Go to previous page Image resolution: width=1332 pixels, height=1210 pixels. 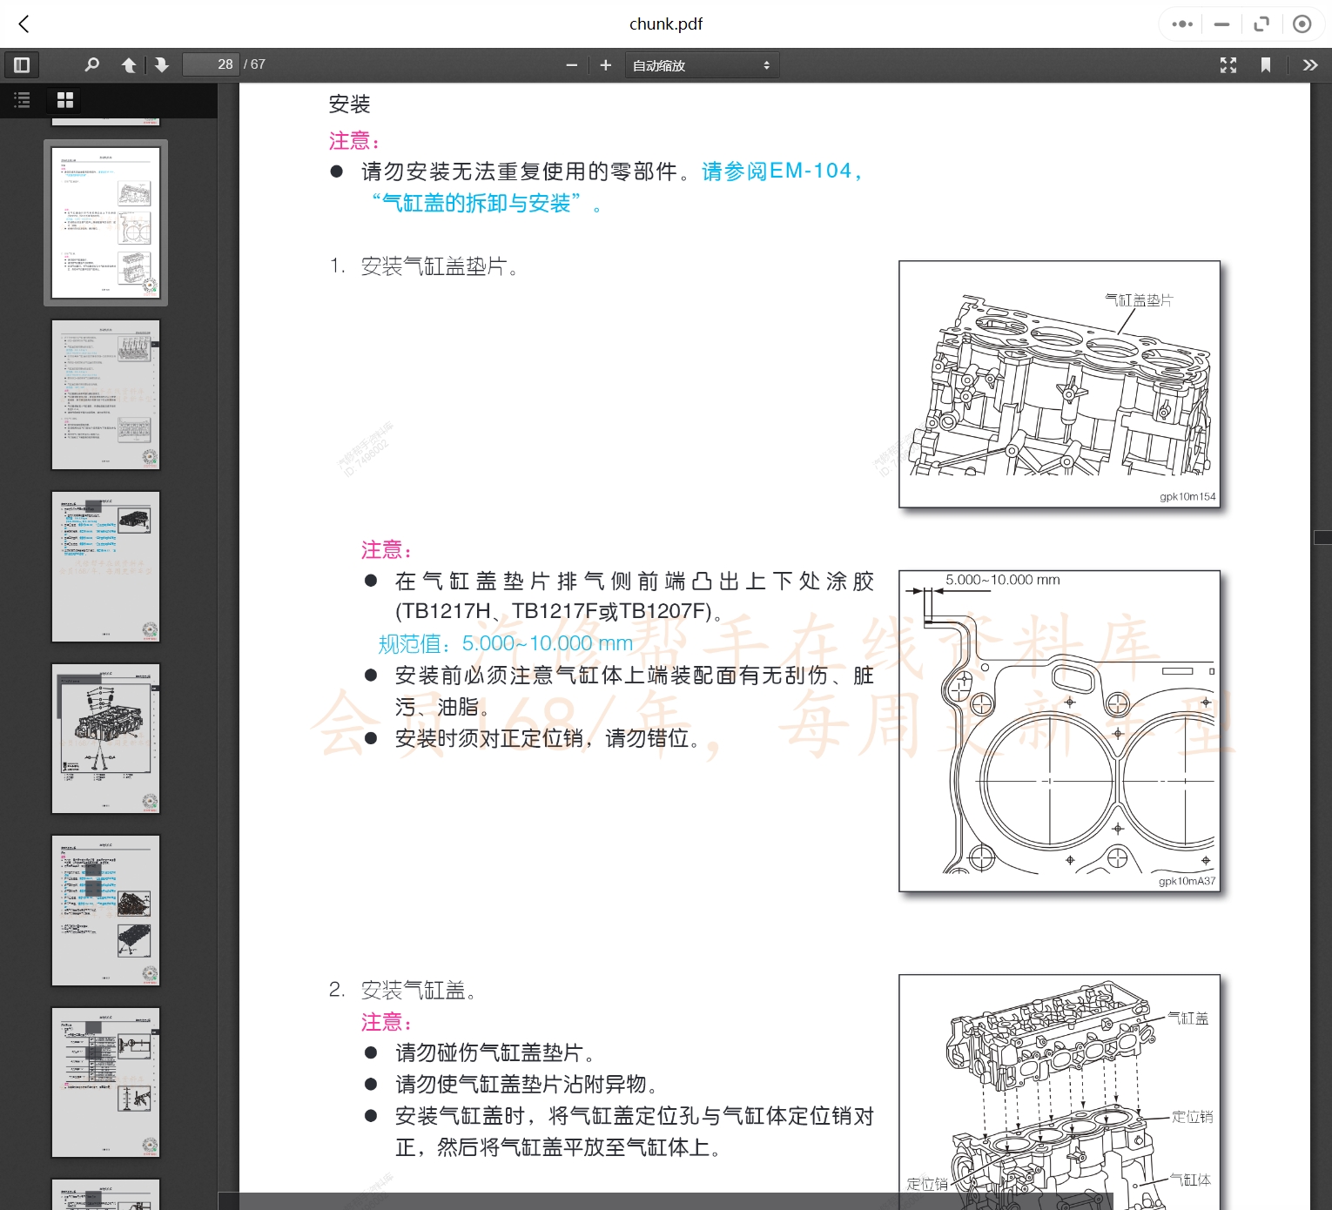128,64
